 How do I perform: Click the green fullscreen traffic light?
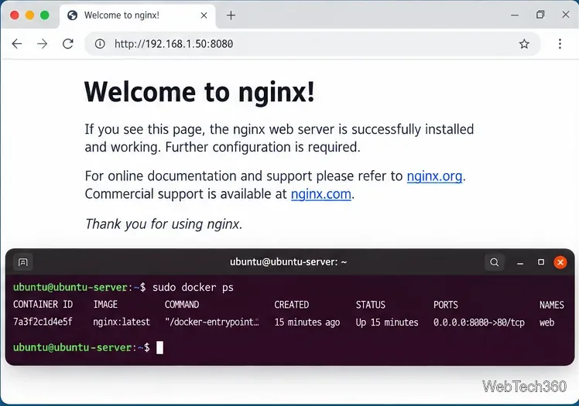coord(45,15)
